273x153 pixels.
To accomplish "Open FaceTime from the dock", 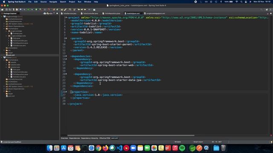I will [147, 148].
